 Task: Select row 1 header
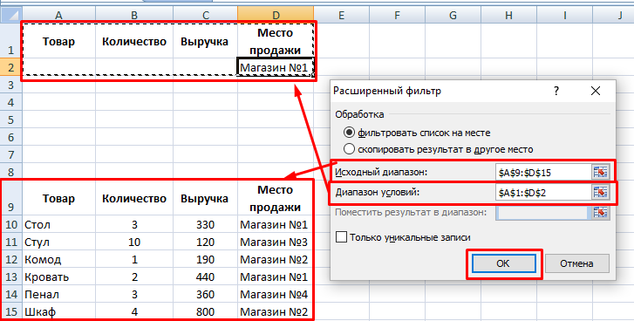point(10,40)
